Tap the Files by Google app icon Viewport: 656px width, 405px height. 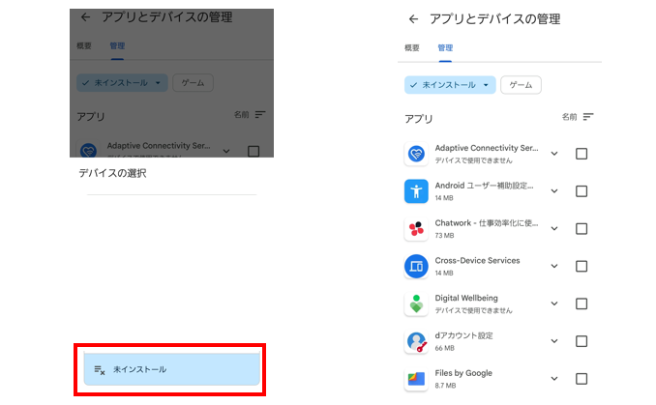(416, 378)
